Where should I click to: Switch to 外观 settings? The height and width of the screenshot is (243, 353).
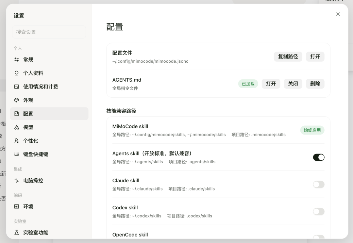pyautogui.click(x=49, y=100)
